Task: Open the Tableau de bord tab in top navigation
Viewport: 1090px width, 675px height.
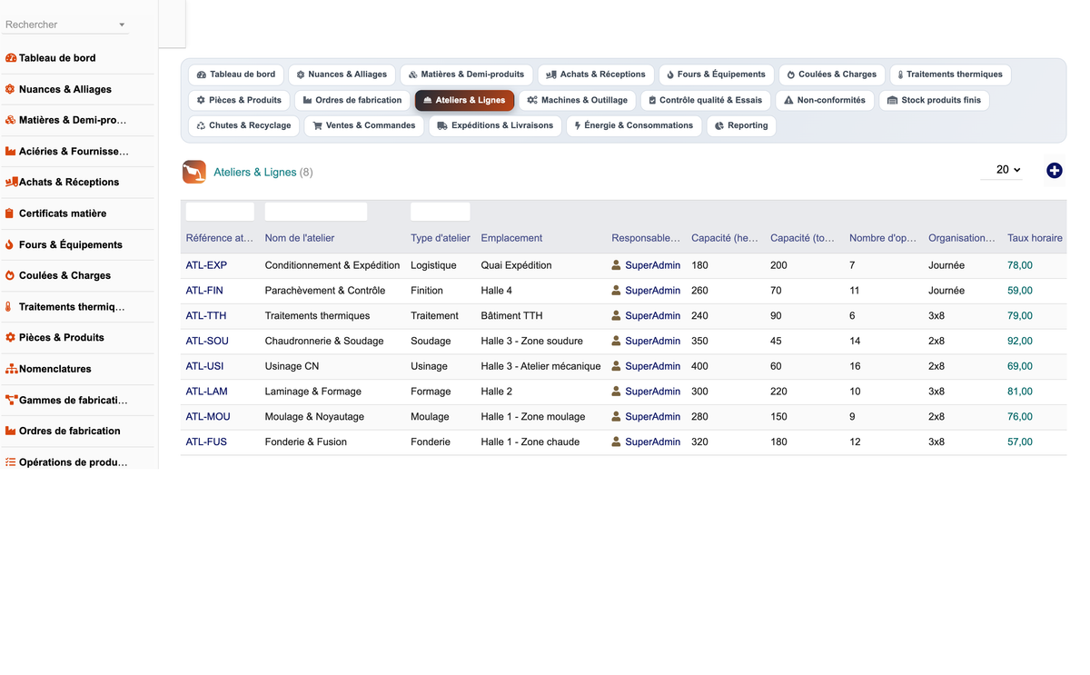Action: click(236, 74)
